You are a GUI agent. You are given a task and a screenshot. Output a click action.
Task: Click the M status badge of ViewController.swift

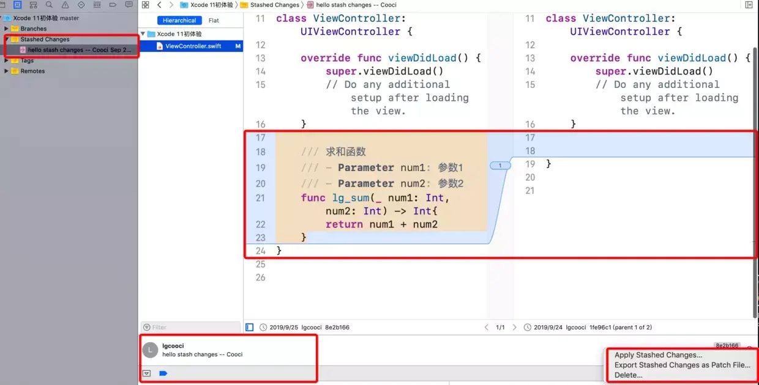237,46
